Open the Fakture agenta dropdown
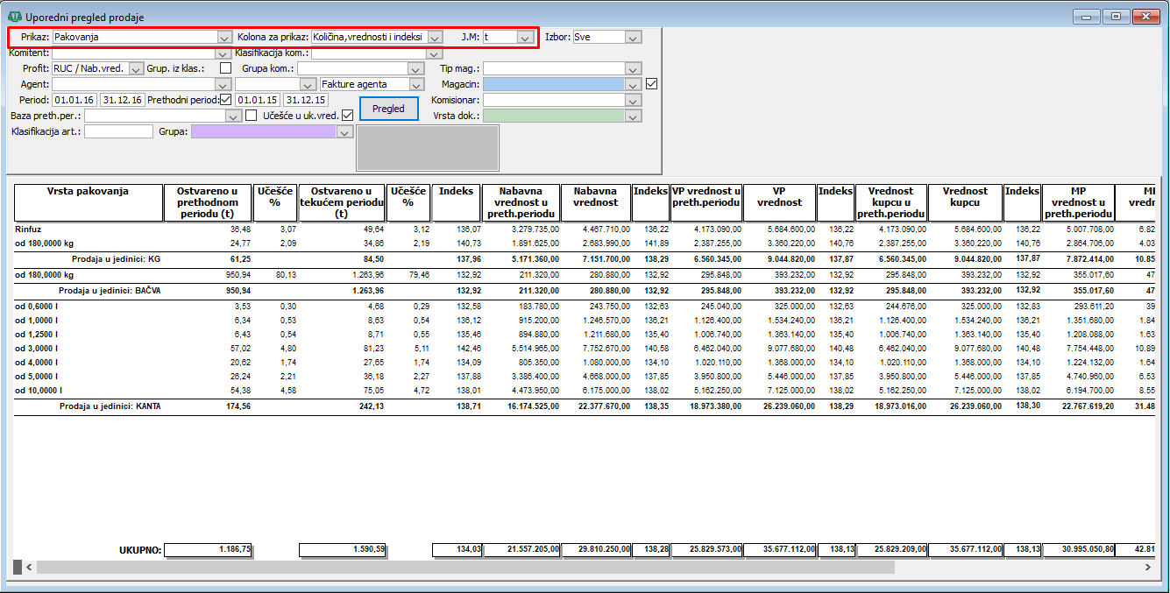 coord(416,85)
